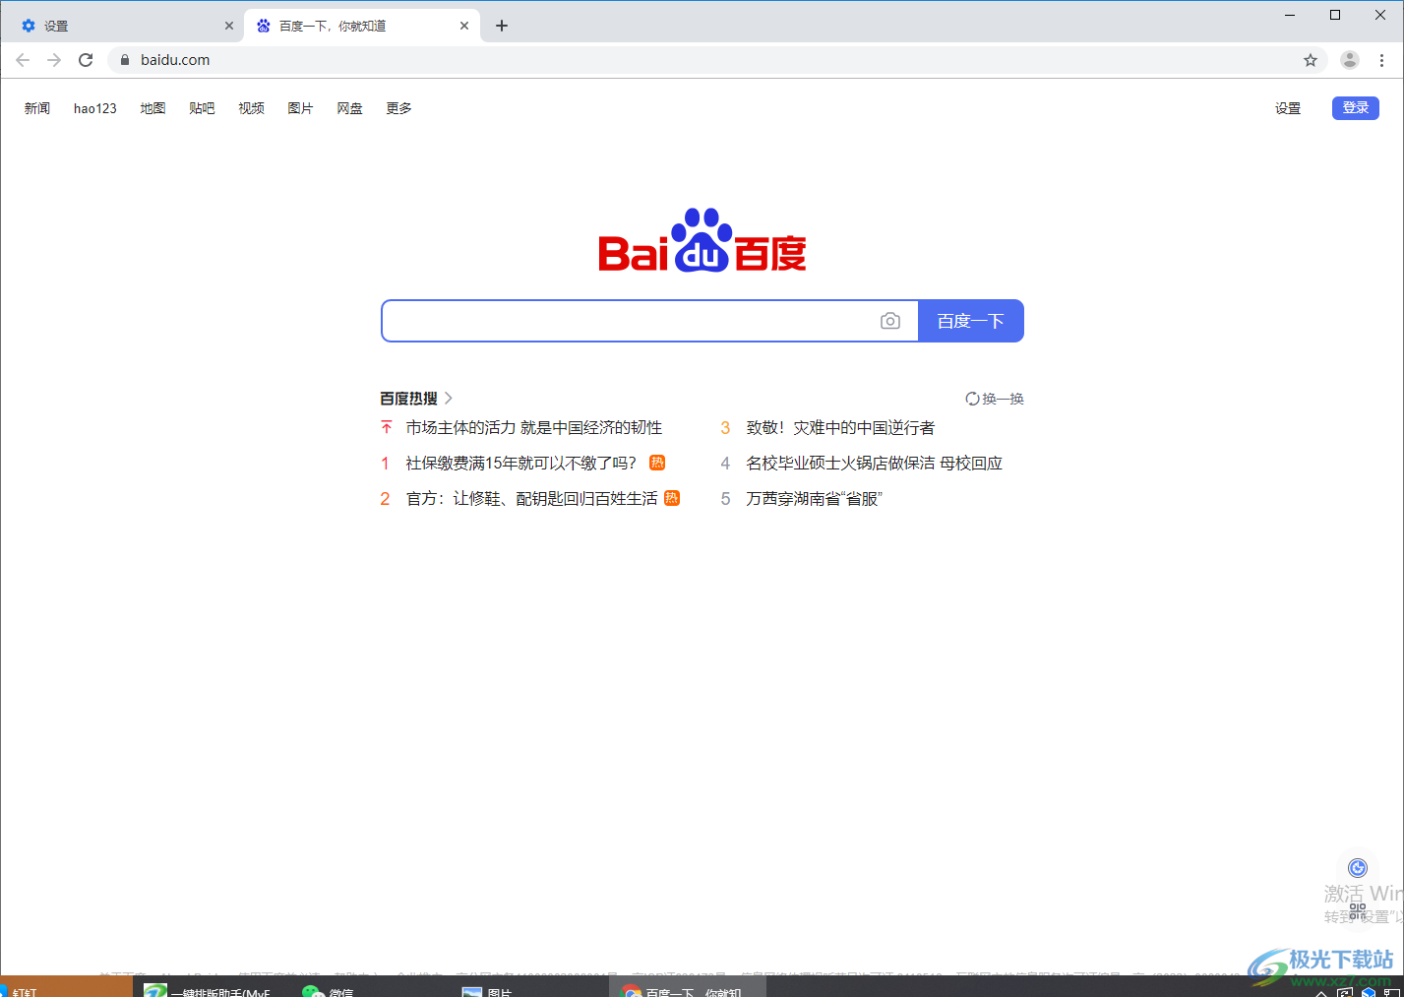The image size is (1404, 997).
Task: Refresh hot searches with 换一换
Action: point(995,399)
